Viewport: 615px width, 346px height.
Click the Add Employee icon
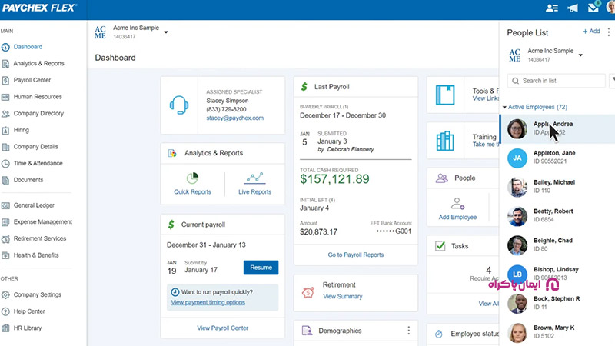(457, 204)
